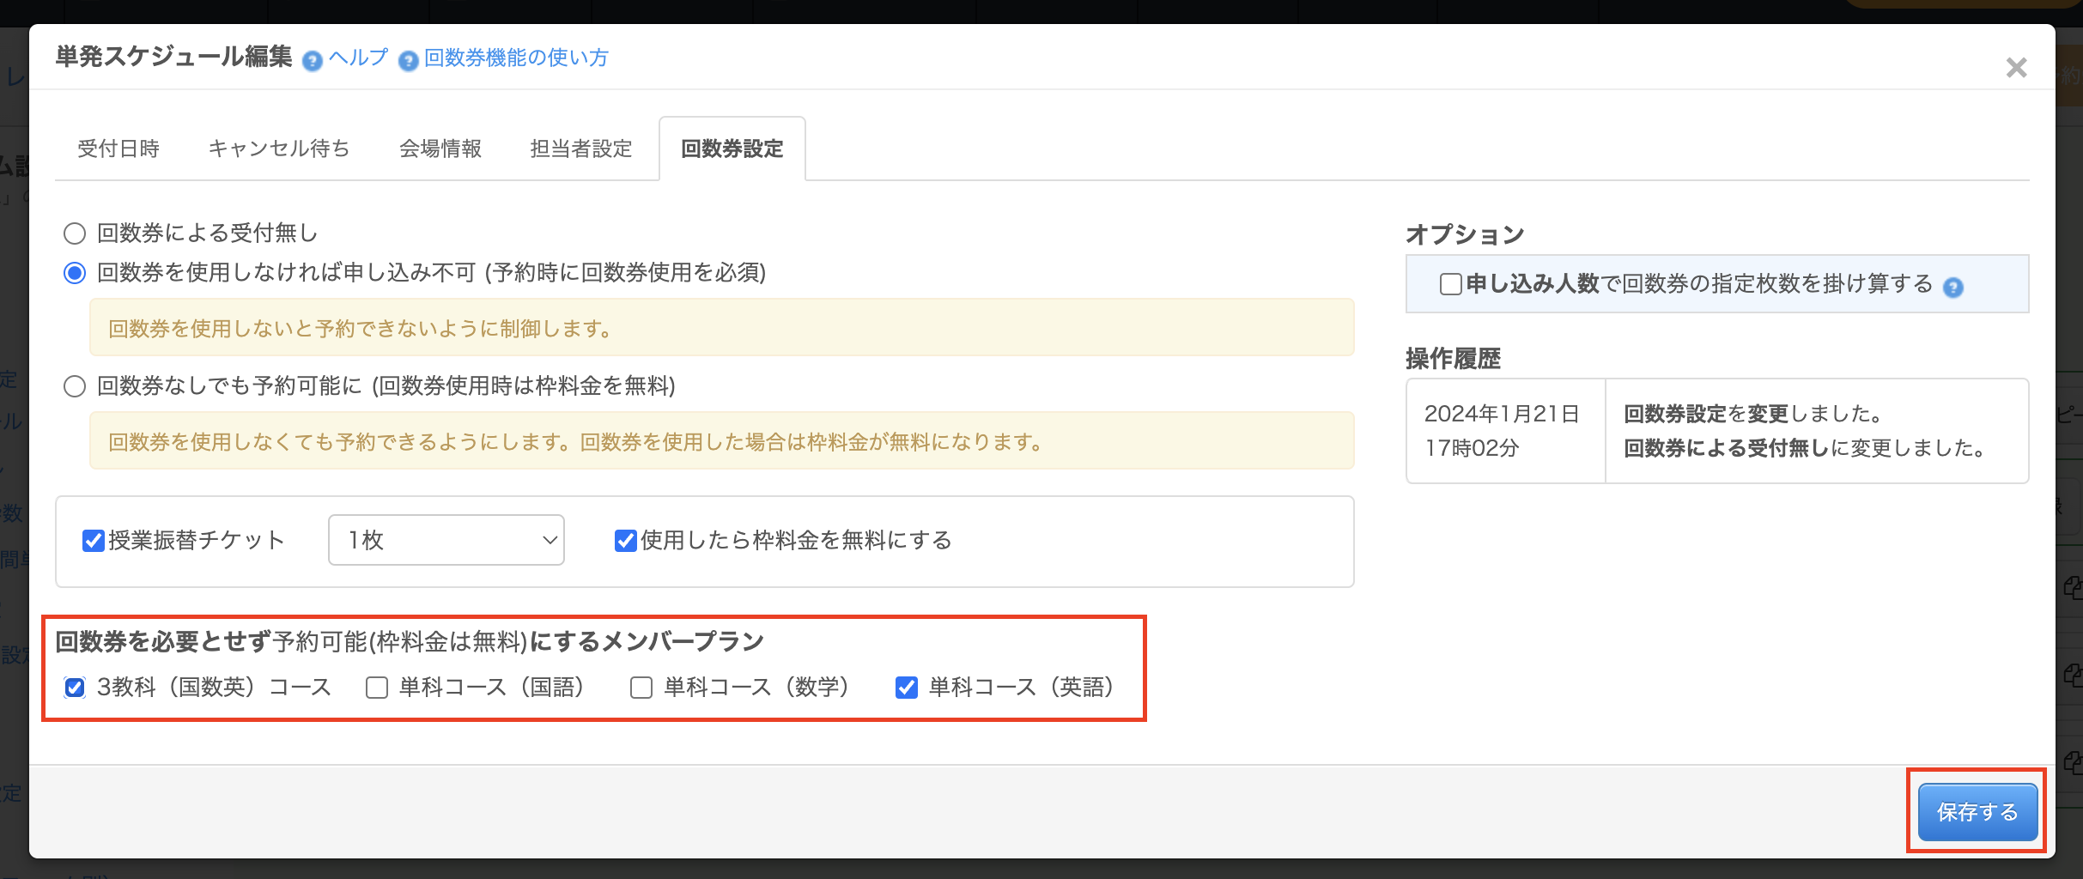Open the 会場情報 tab
This screenshot has height=879, width=2083.
pos(440,149)
